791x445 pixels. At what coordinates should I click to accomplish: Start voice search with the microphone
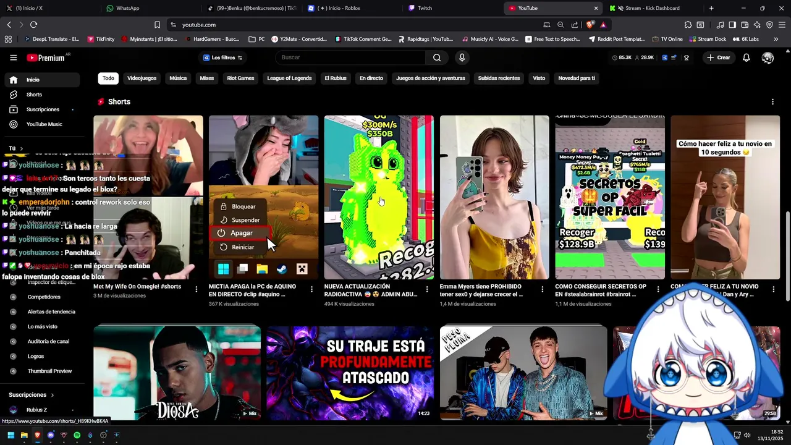(x=462, y=57)
